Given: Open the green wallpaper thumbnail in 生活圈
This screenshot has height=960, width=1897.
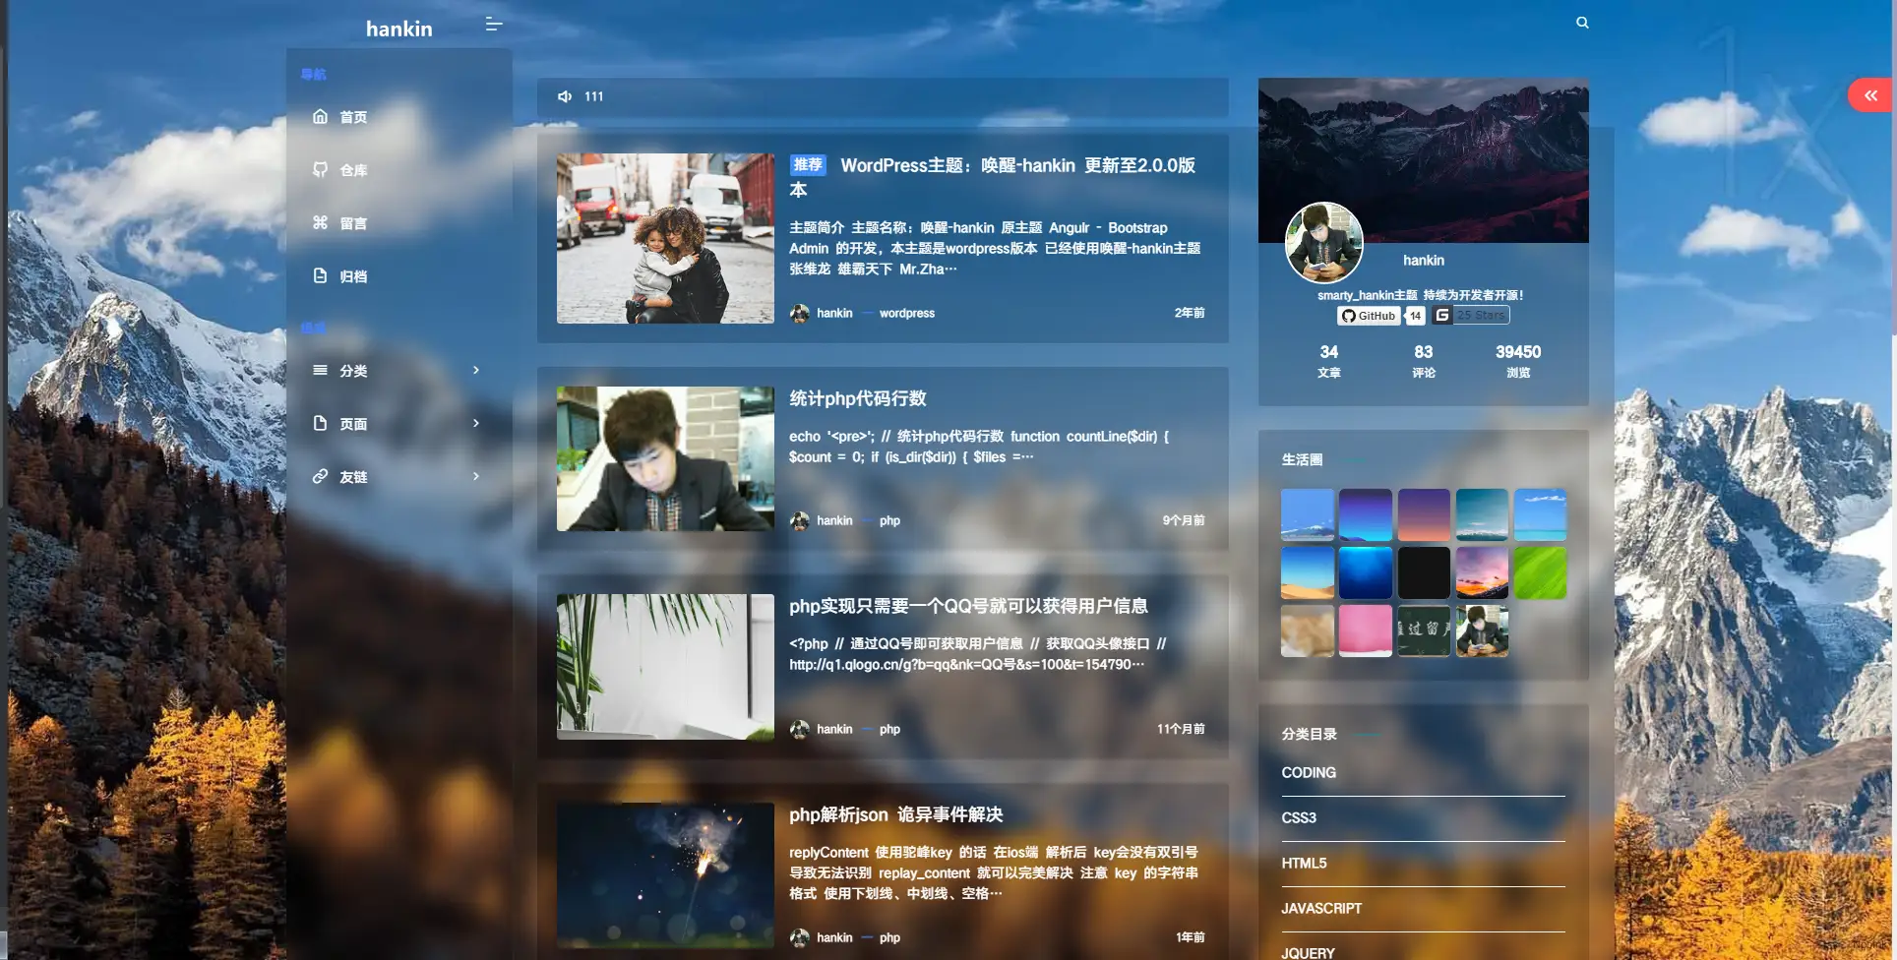Looking at the screenshot, I should [1540, 572].
